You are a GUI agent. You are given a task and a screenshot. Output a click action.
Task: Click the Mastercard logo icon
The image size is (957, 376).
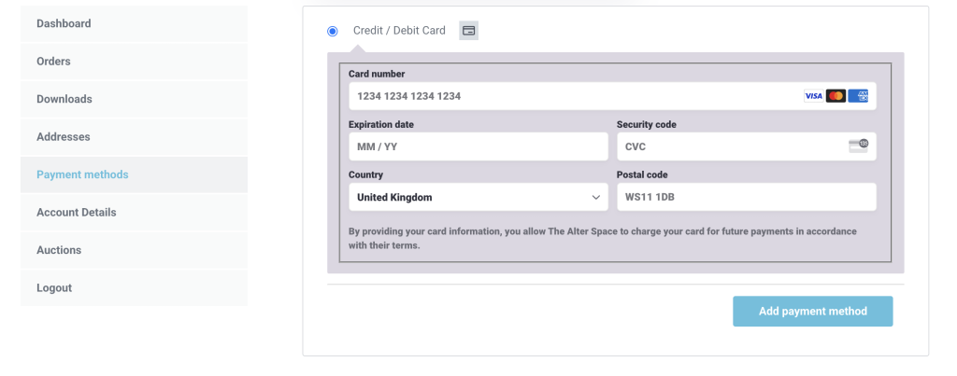click(836, 96)
